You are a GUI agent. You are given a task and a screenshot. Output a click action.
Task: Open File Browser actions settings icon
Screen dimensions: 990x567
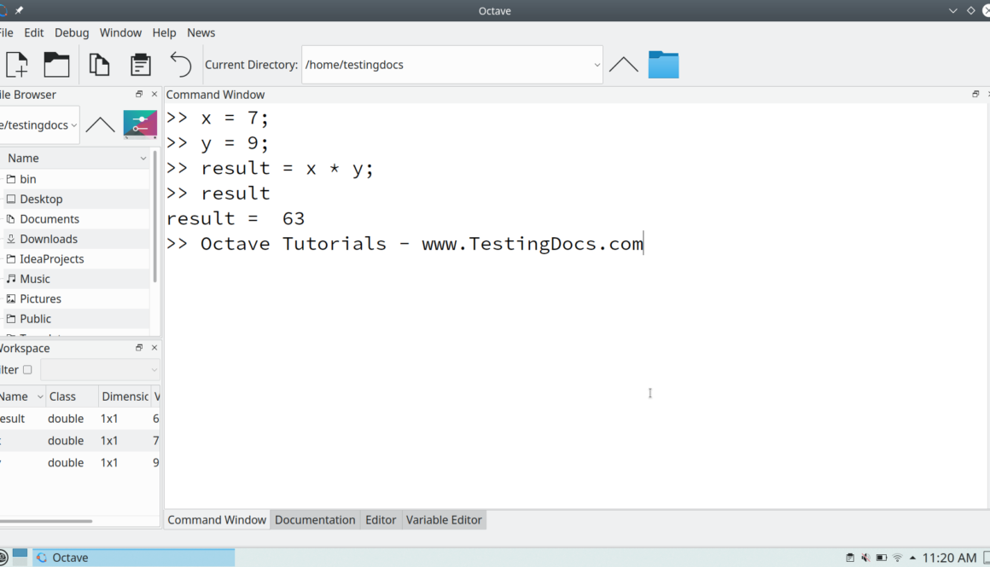pos(140,124)
